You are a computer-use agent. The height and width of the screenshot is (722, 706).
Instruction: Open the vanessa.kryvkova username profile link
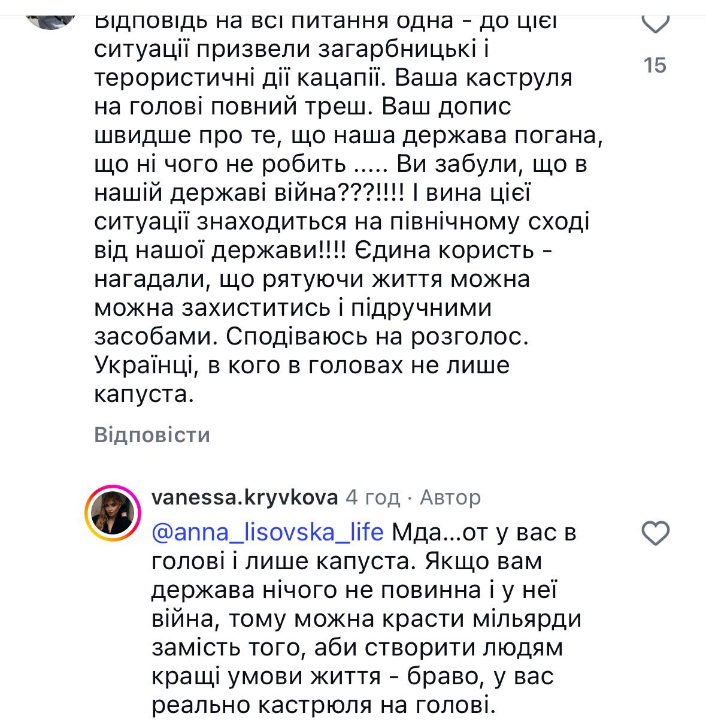pyautogui.click(x=244, y=497)
